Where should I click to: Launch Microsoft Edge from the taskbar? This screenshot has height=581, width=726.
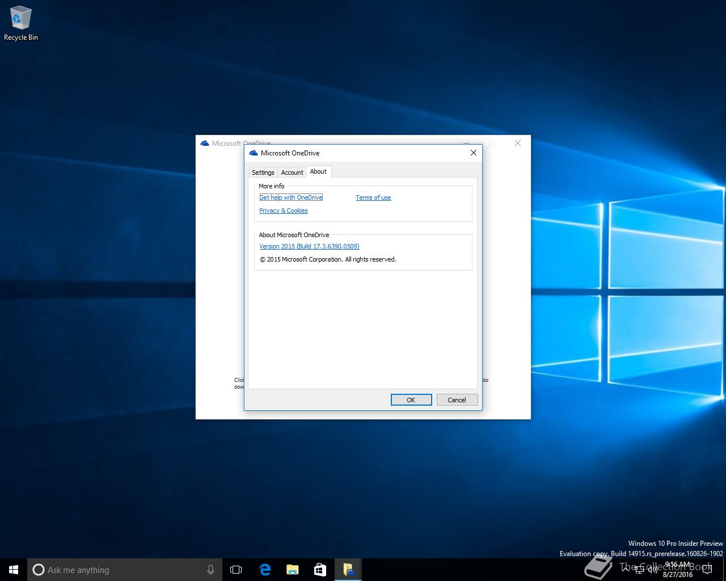[265, 570]
